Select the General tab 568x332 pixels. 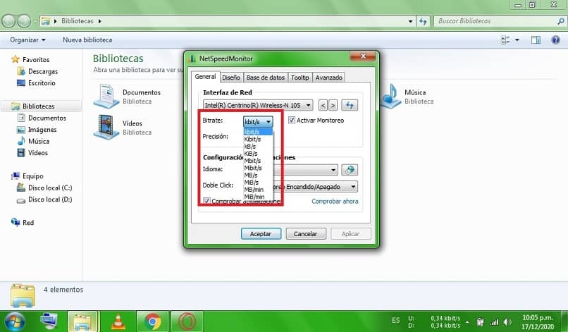tap(205, 76)
